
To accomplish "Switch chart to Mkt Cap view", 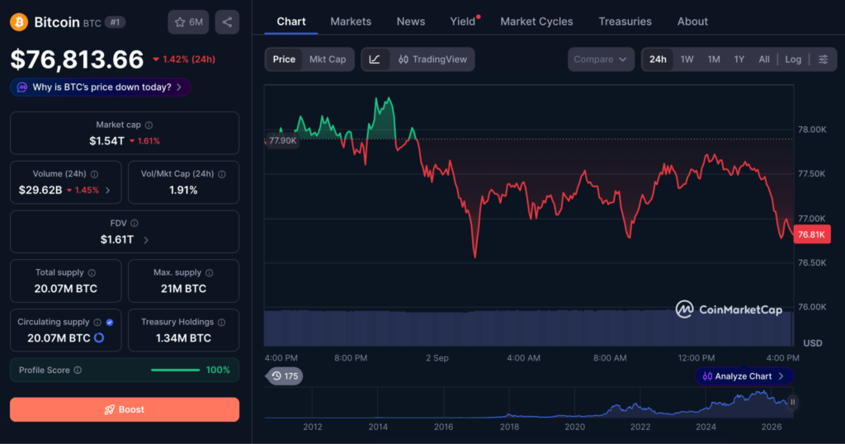I will [327, 59].
